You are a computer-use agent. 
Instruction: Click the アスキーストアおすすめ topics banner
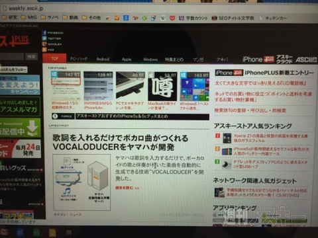(x=131, y=116)
